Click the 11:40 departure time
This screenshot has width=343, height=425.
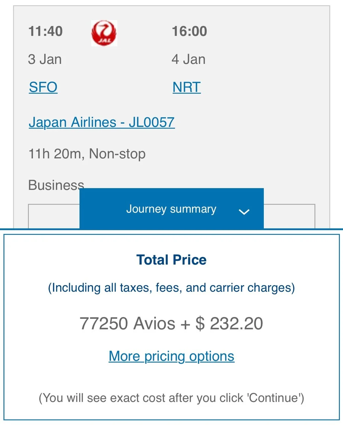pos(46,31)
